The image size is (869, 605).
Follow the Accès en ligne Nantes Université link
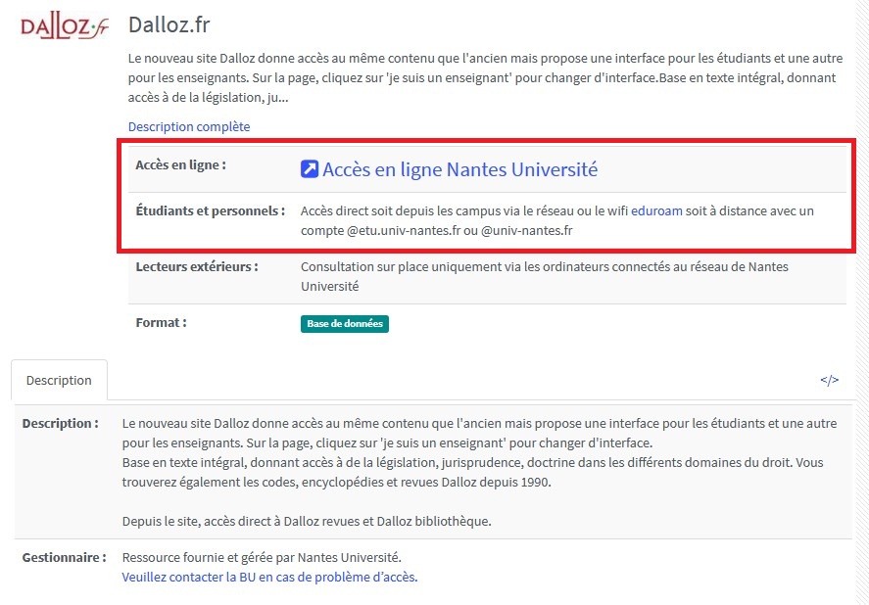459,169
